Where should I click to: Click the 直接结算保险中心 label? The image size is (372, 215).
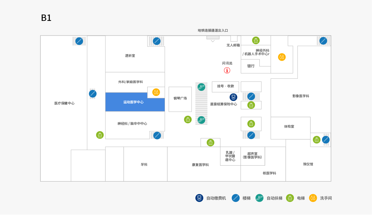click(224, 104)
